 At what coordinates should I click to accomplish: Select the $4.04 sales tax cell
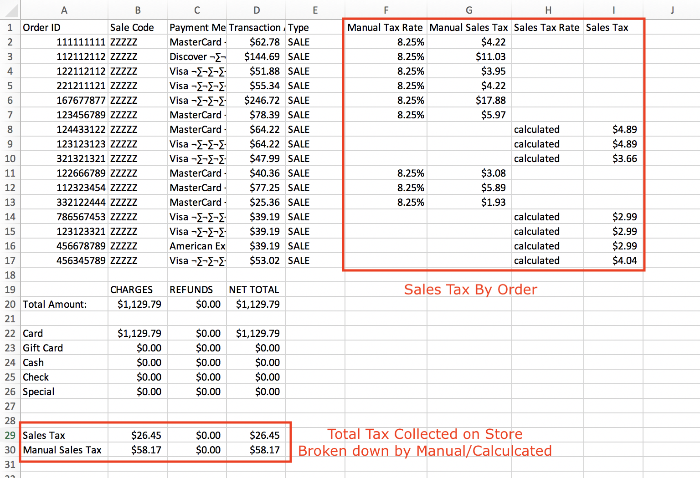coord(613,260)
